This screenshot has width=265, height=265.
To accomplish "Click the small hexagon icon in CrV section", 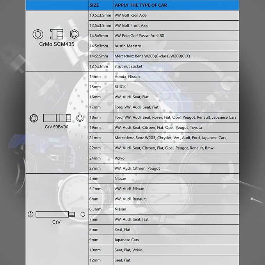I will pyautogui.click(x=83, y=214).
